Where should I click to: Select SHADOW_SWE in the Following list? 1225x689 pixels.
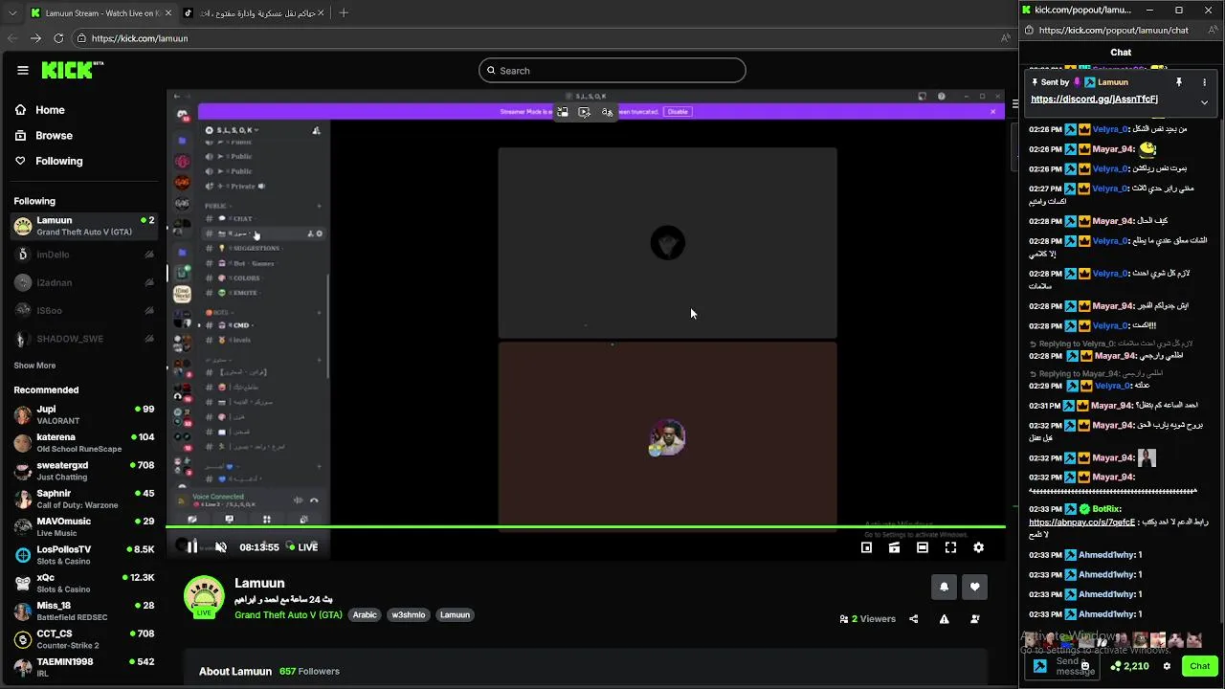[x=83, y=339]
